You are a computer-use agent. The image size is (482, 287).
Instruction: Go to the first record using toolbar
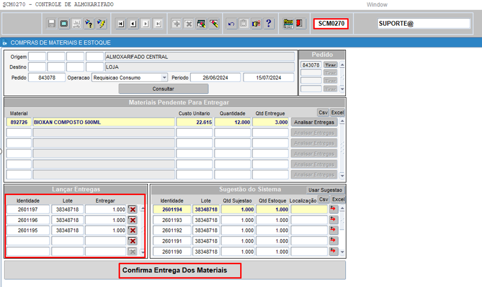tap(121, 23)
